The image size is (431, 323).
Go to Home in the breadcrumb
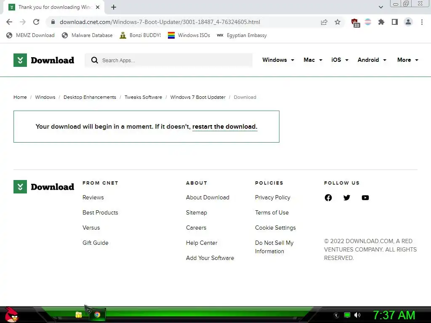20,97
